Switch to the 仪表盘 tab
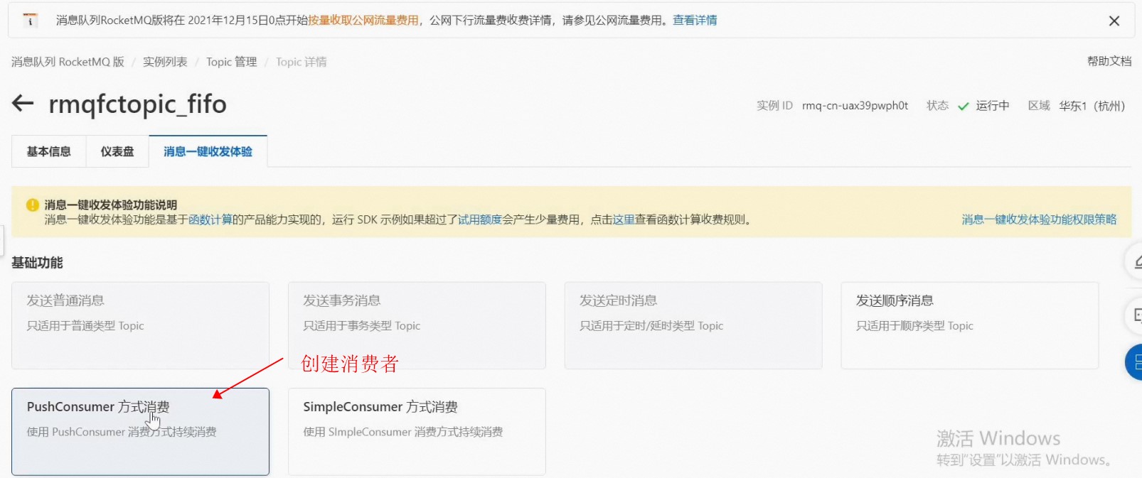1142x478 pixels. pos(117,151)
